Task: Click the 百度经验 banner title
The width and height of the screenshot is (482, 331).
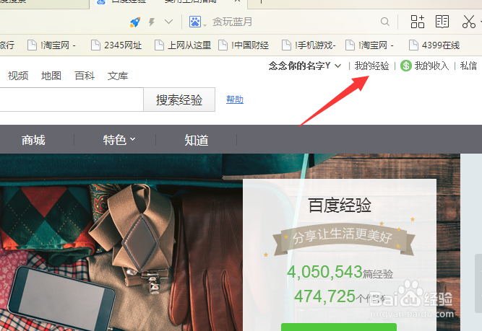Action: tap(340, 206)
